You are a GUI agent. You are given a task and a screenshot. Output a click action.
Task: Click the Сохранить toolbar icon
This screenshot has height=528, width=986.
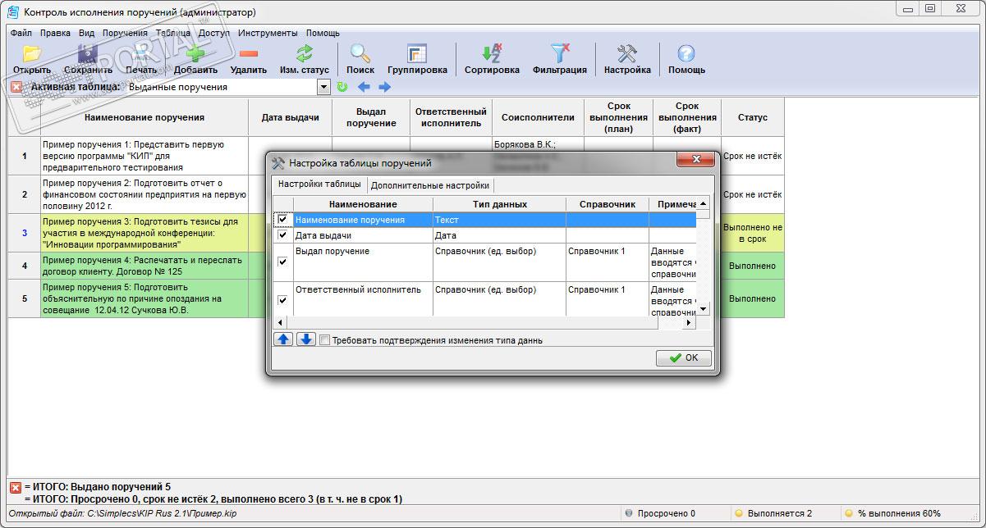(x=88, y=54)
